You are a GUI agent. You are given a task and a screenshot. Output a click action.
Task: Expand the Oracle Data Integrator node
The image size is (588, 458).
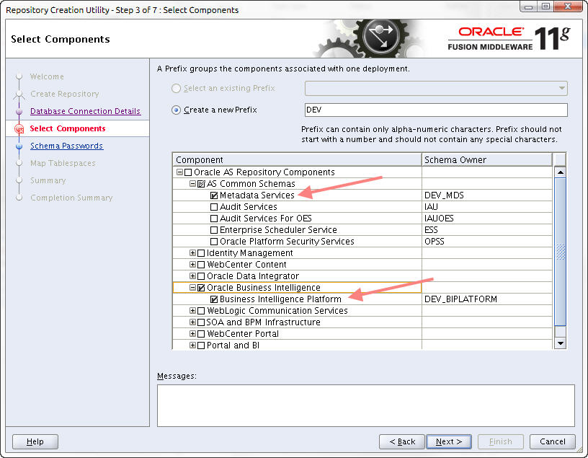(x=192, y=276)
